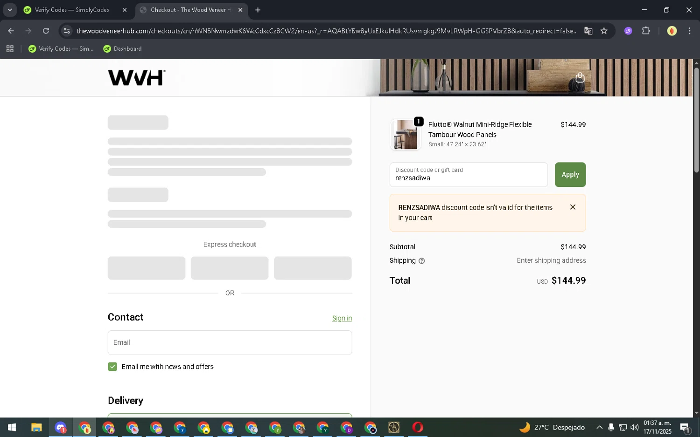700x437 pixels.
Task: Open network settings tray icon
Action: pyautogui.click(x=623, y=427)
